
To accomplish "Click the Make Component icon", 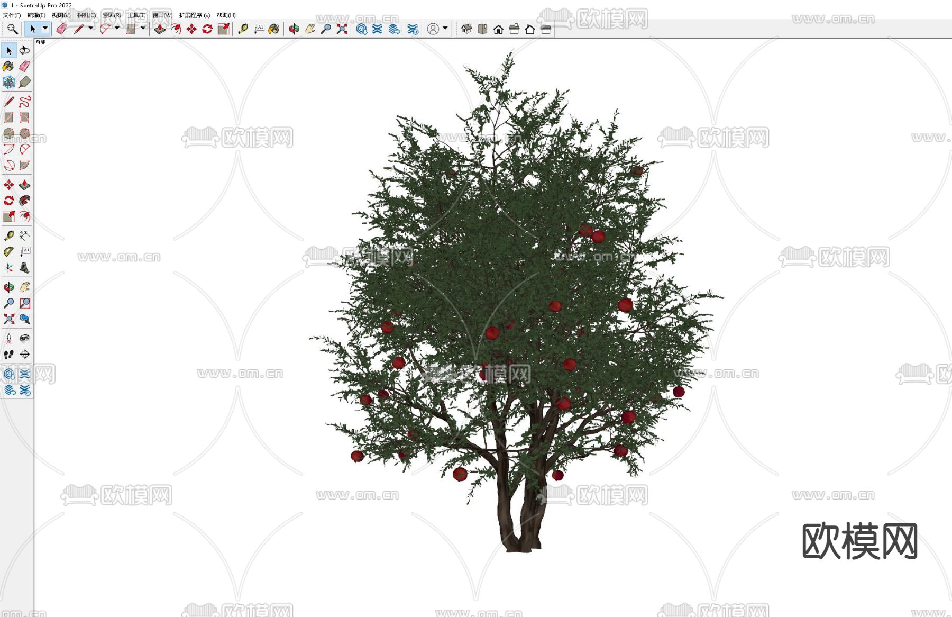I will pos(8,82).
